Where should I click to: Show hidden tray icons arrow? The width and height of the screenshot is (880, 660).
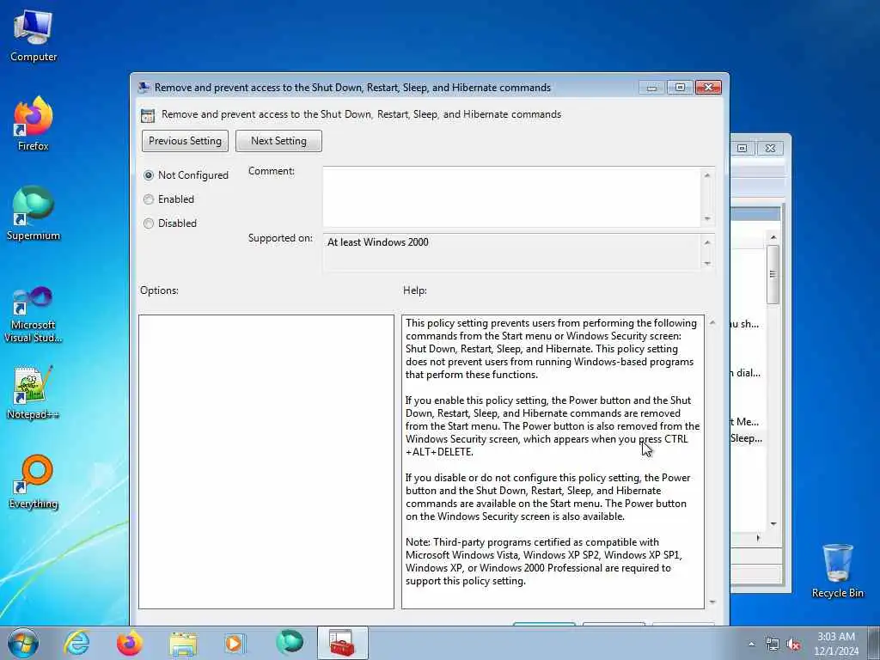click(x=751, y=644)
